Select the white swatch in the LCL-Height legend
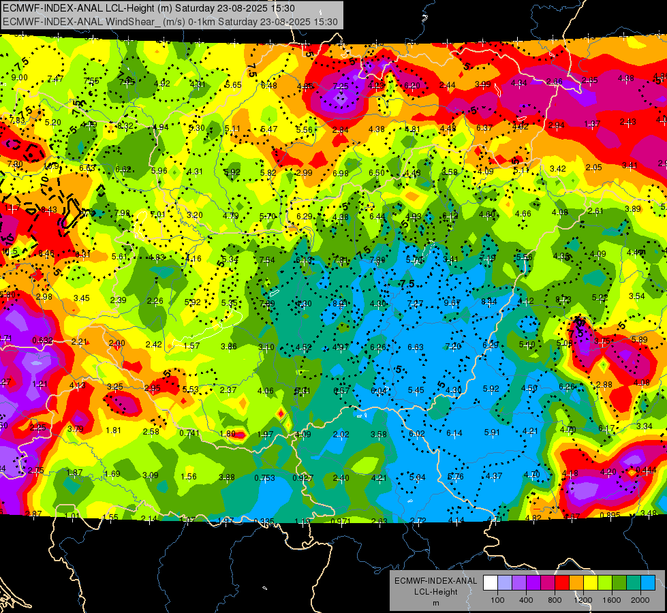This screenshot has height=613, width=667. (491, 583)
